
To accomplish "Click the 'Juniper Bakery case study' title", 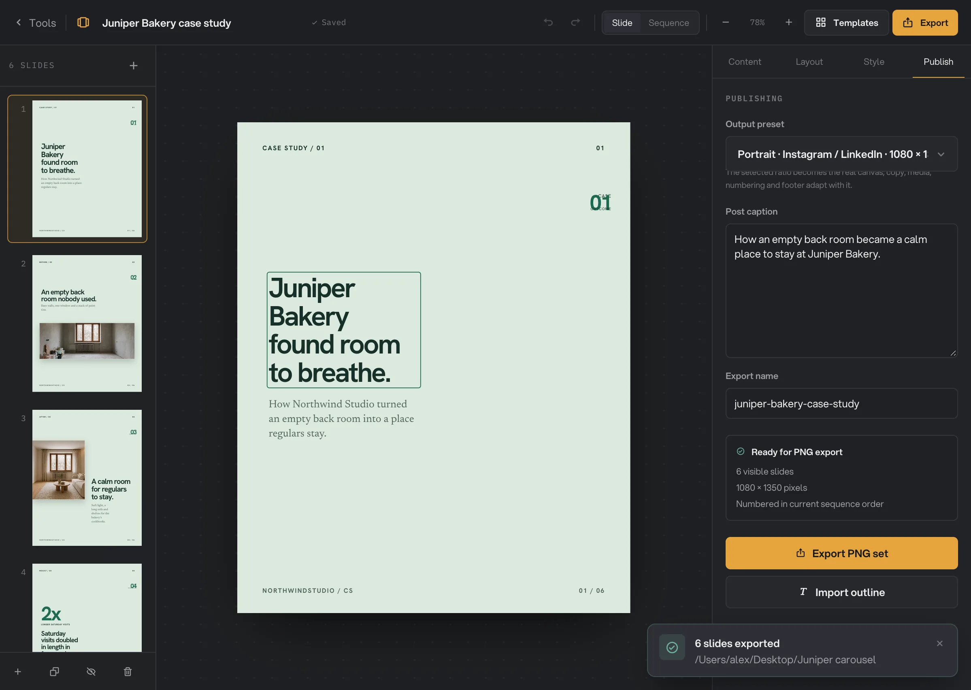I will [x=166, y=23].
